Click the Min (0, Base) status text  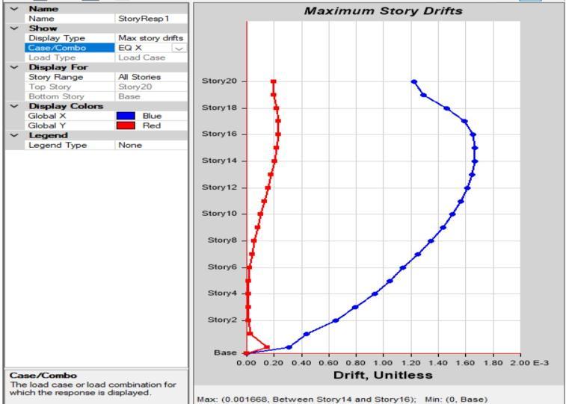(456, 400)
